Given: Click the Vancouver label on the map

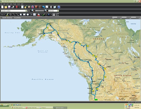Looking at the screenshot, I should (86, 76).
